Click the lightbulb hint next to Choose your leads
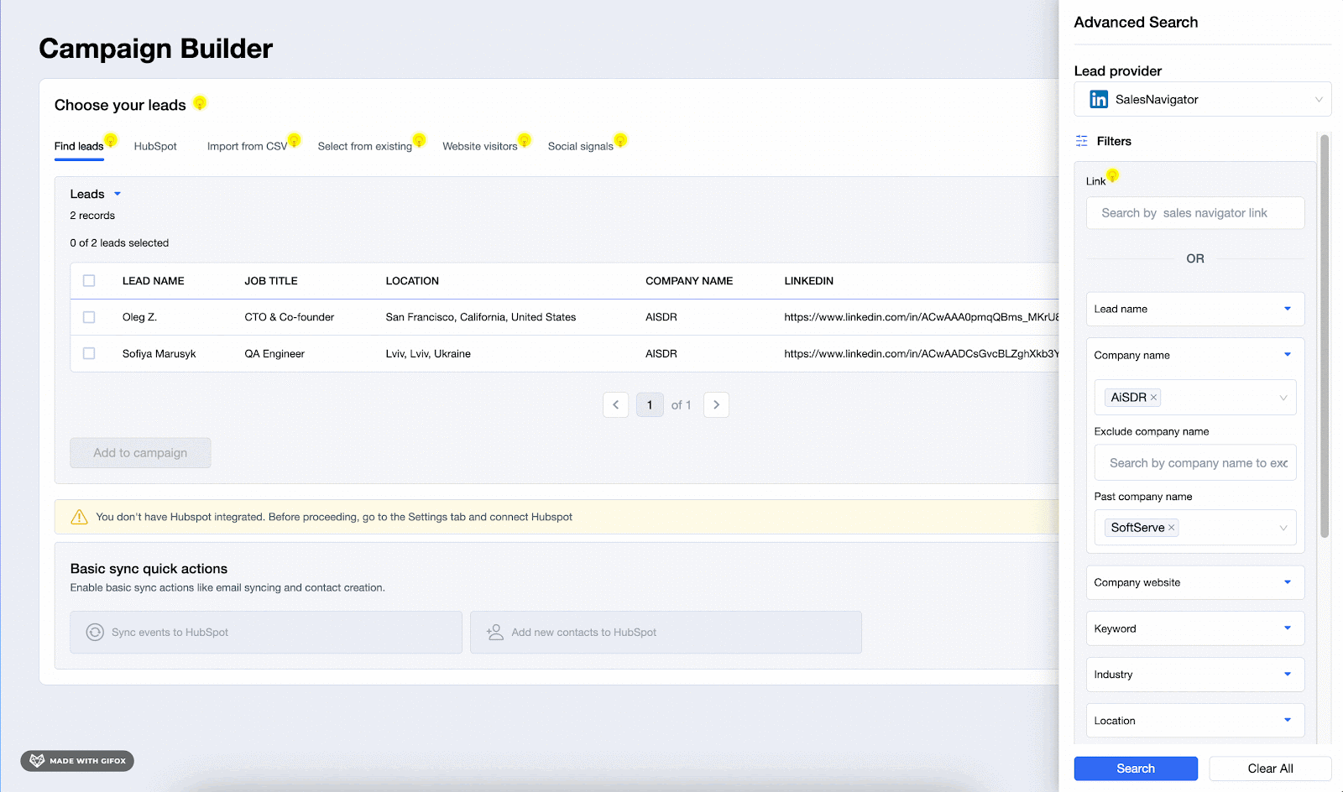 (200, 103)
